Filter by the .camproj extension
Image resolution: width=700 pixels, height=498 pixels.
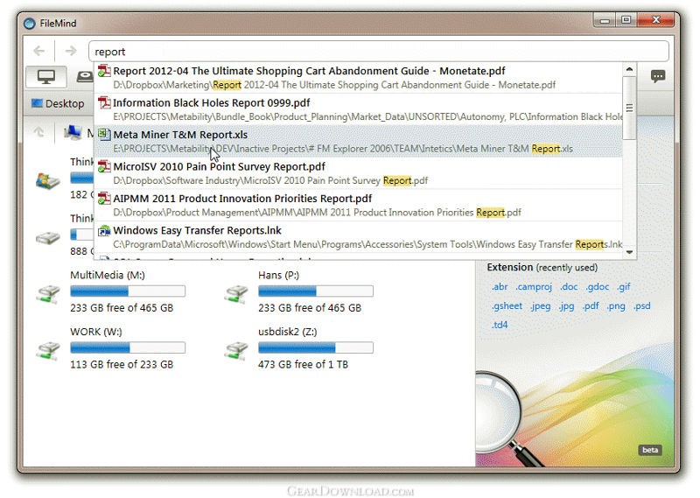[534, 287]
